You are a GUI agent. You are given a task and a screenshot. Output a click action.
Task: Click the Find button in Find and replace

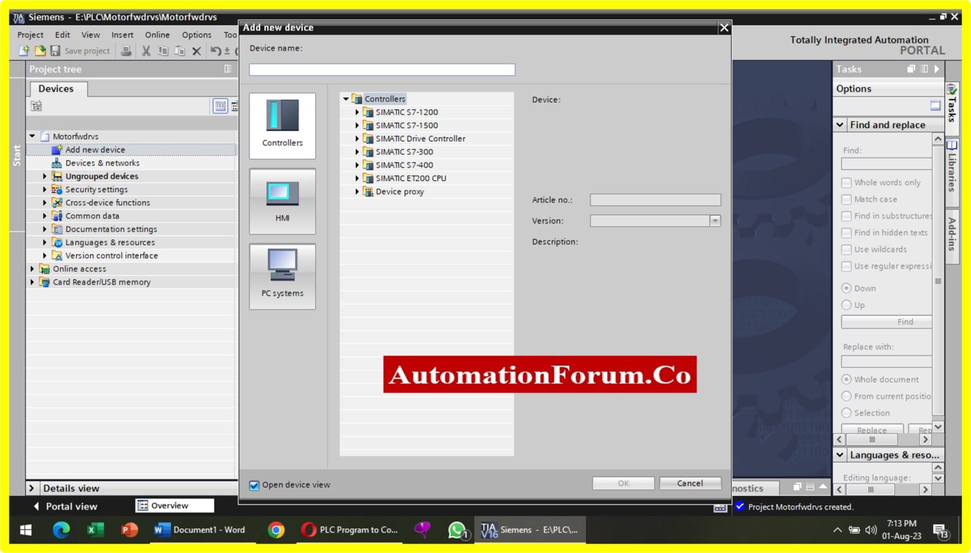886,321
